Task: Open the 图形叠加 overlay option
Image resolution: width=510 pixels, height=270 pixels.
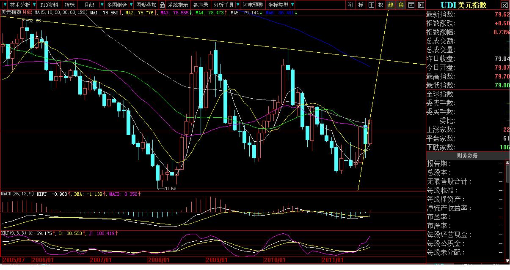Action: click(x=146, y=5)
